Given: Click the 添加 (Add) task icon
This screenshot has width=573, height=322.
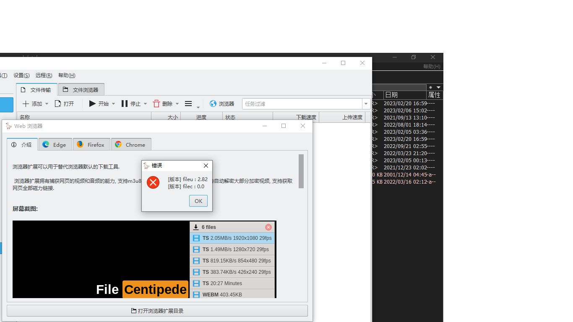Looking at the screenshot, I should coord(26,104).
